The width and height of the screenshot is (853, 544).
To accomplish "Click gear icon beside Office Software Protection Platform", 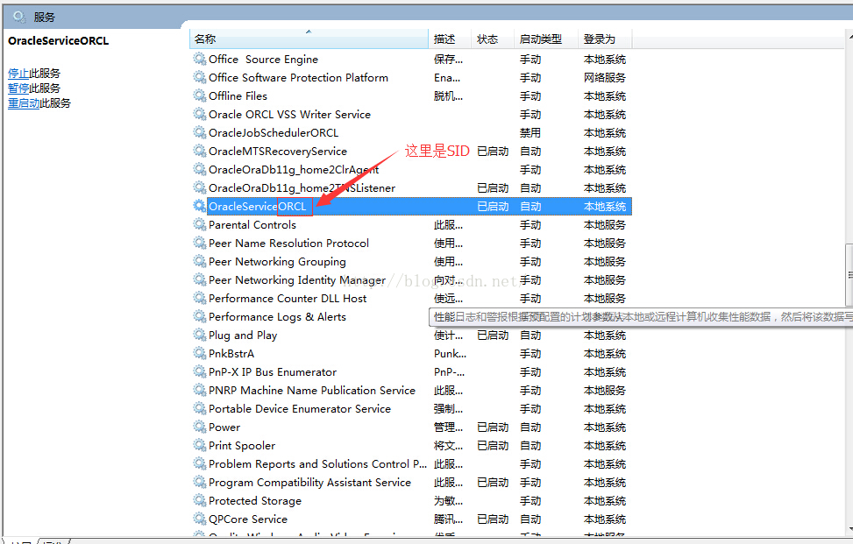I will click(x=200, y=77).
